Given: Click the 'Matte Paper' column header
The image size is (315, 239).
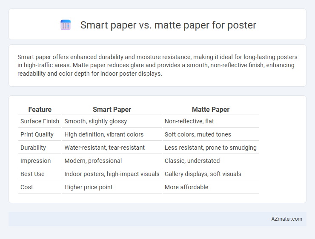Looking at the screenshot, I should coord(211,109).
